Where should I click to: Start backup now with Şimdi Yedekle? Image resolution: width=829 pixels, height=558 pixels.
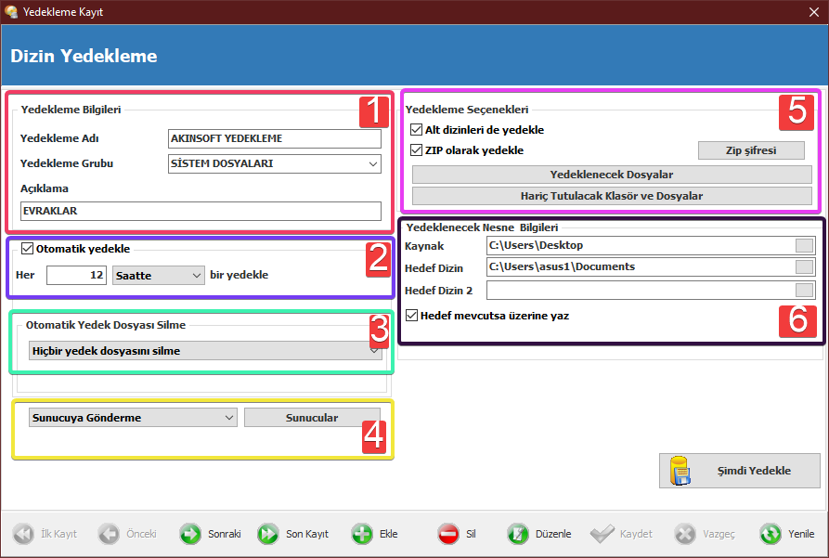[739, 470]
